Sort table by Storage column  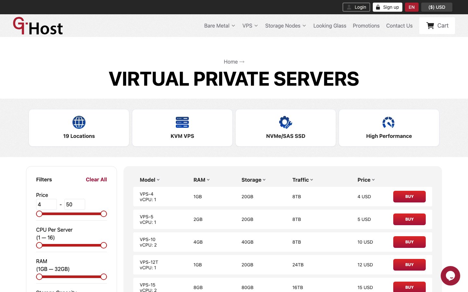coord(253,180)
